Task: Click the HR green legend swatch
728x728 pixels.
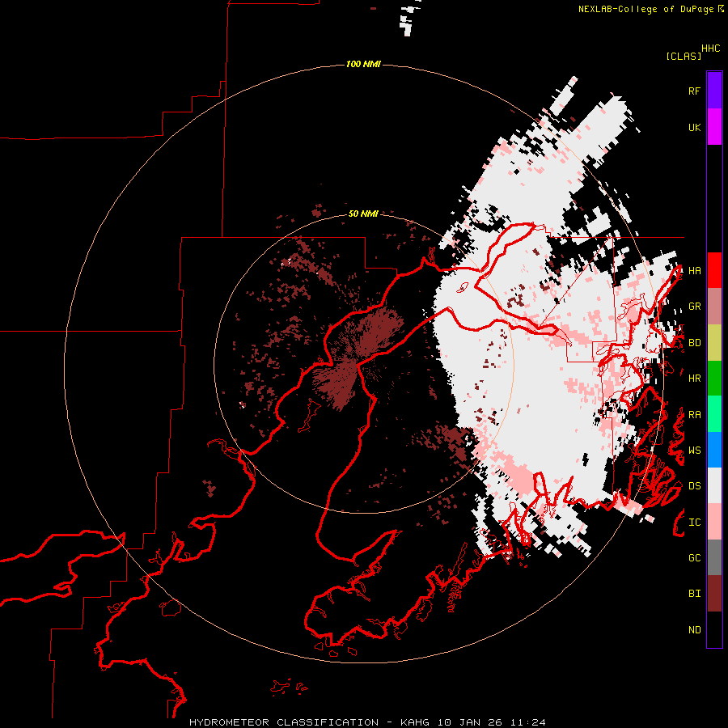Action: click(x=714, y=379)
